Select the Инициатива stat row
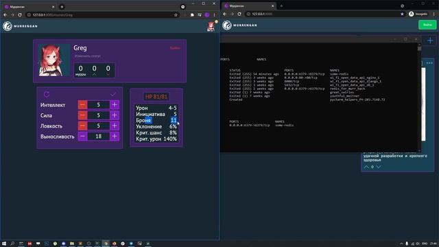 click(x=156, y=114)
